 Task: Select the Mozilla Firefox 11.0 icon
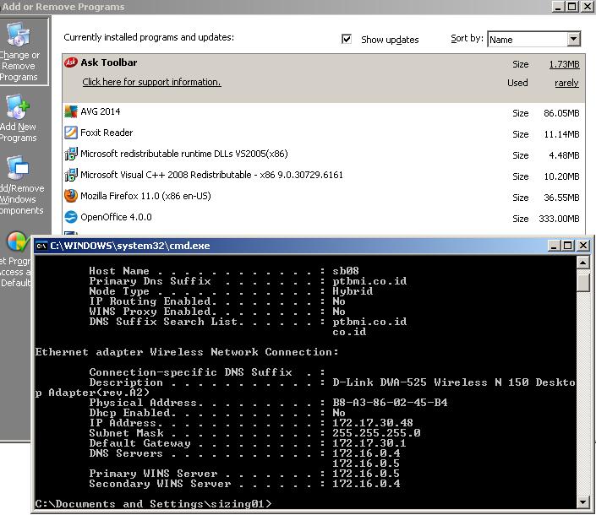[71, 196]
